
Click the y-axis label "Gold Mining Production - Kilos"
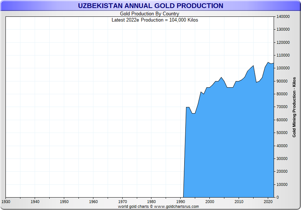[294, 107]
